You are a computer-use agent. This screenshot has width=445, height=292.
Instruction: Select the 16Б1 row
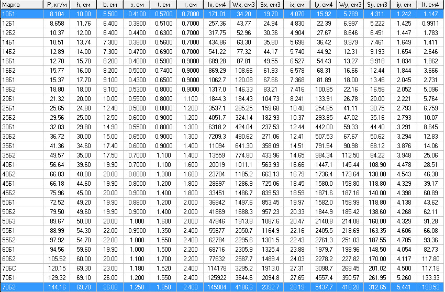click(x=222, y=61)
